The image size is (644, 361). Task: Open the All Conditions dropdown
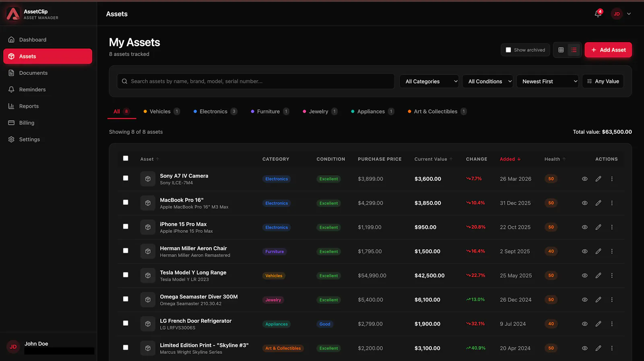(x=487, y=81)
